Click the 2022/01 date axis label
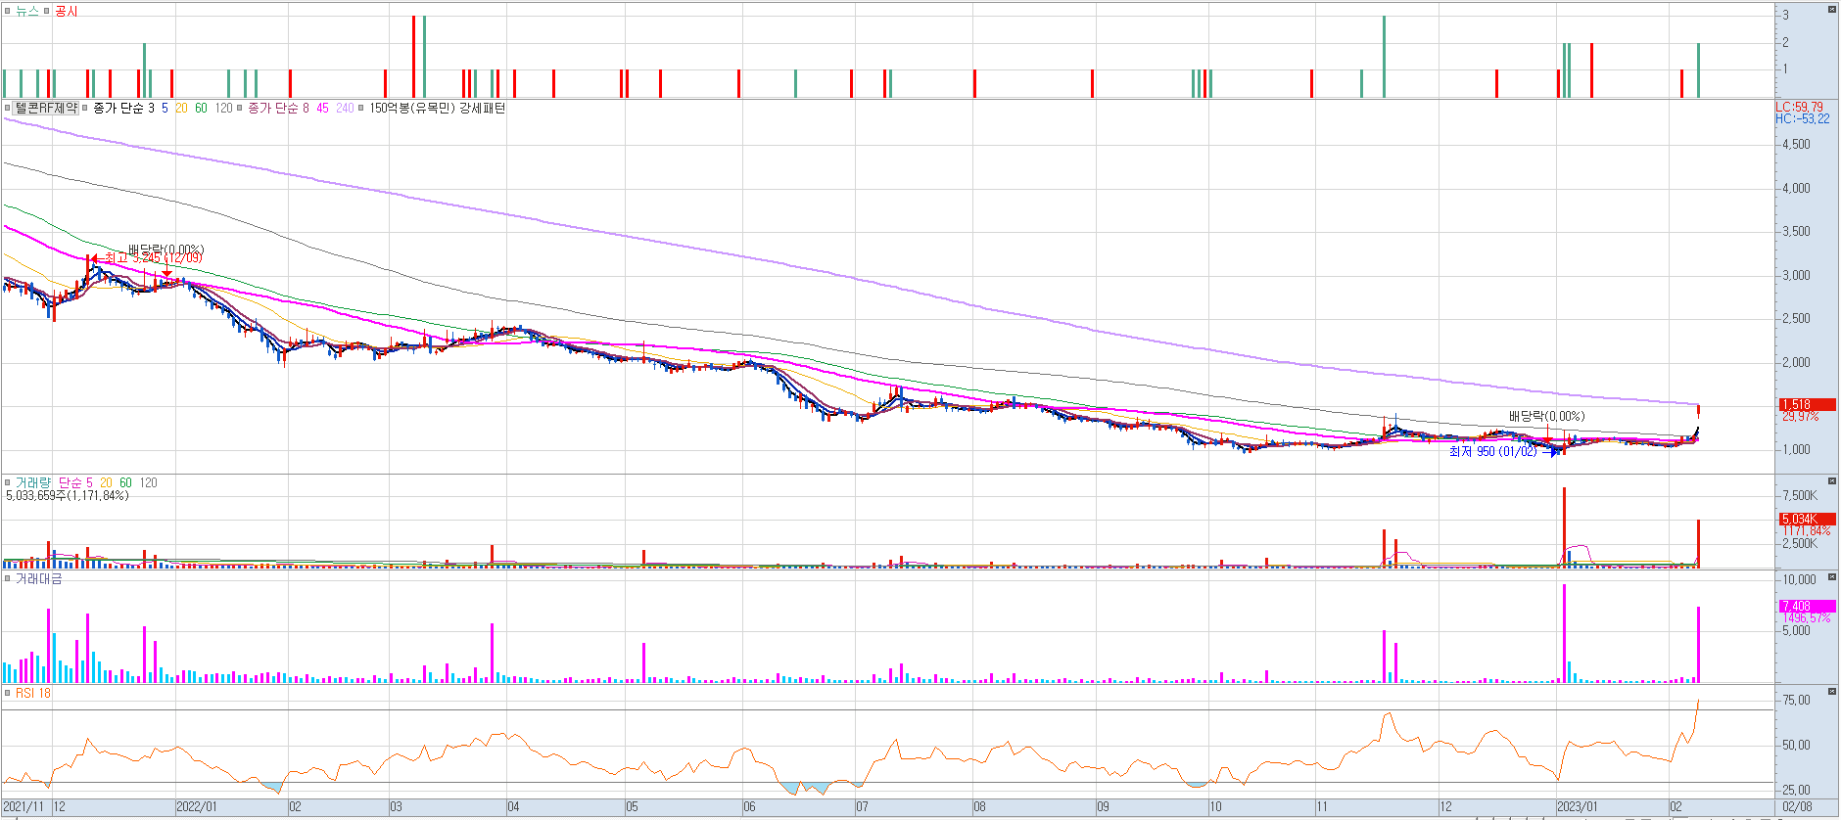1841x820 pixels. pyautogui.click(x=196, y=807)
